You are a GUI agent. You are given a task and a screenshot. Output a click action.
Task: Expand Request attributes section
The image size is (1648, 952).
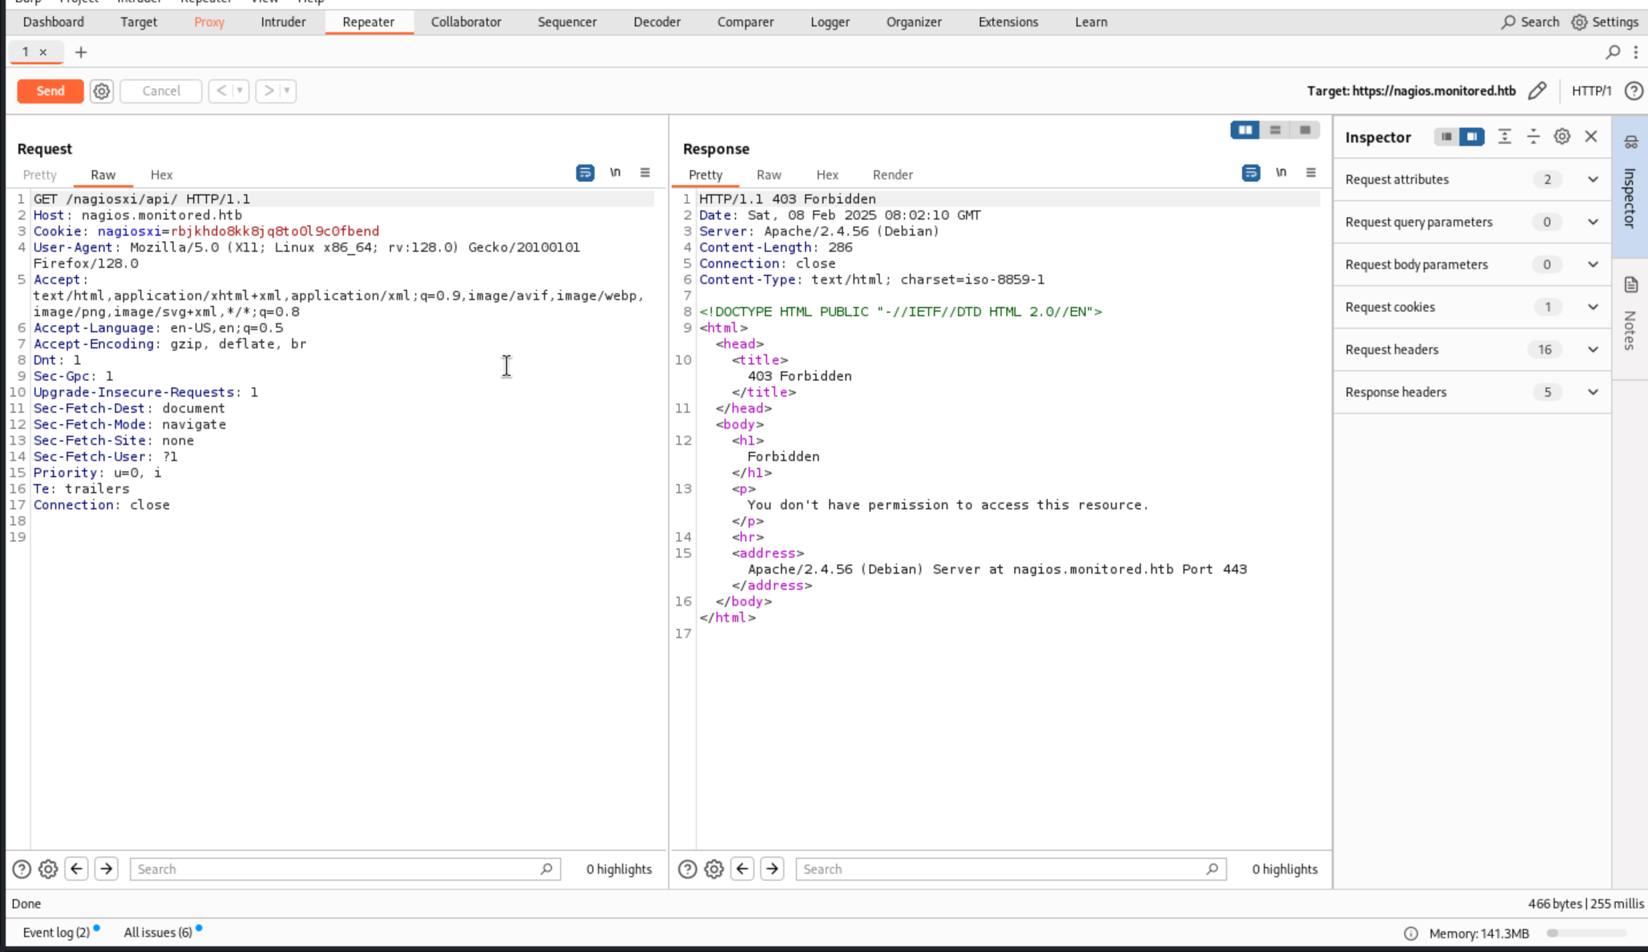[x=1471, y=180]
